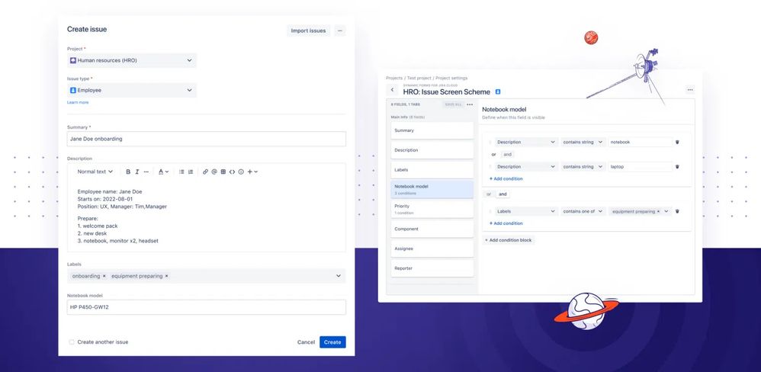Click the Import issues button
The height and width of the screenshot is (372, 761).
tap(308, 30)
